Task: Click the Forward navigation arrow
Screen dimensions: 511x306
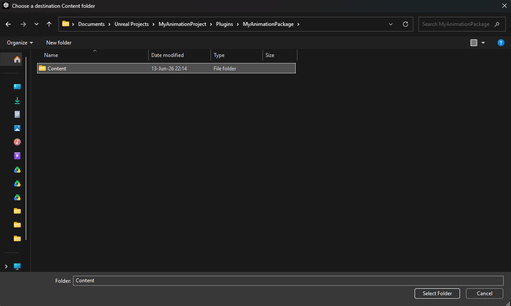Action: (x=23, y=24)
